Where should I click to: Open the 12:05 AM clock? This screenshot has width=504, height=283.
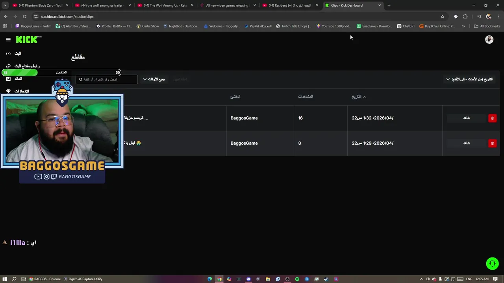tap(482, 279)
